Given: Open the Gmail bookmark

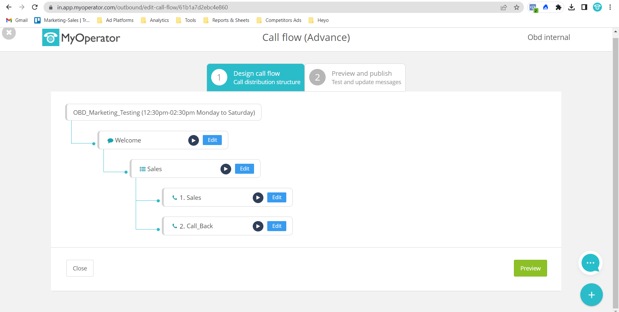Looking at the screenshot, I should 16,20.
